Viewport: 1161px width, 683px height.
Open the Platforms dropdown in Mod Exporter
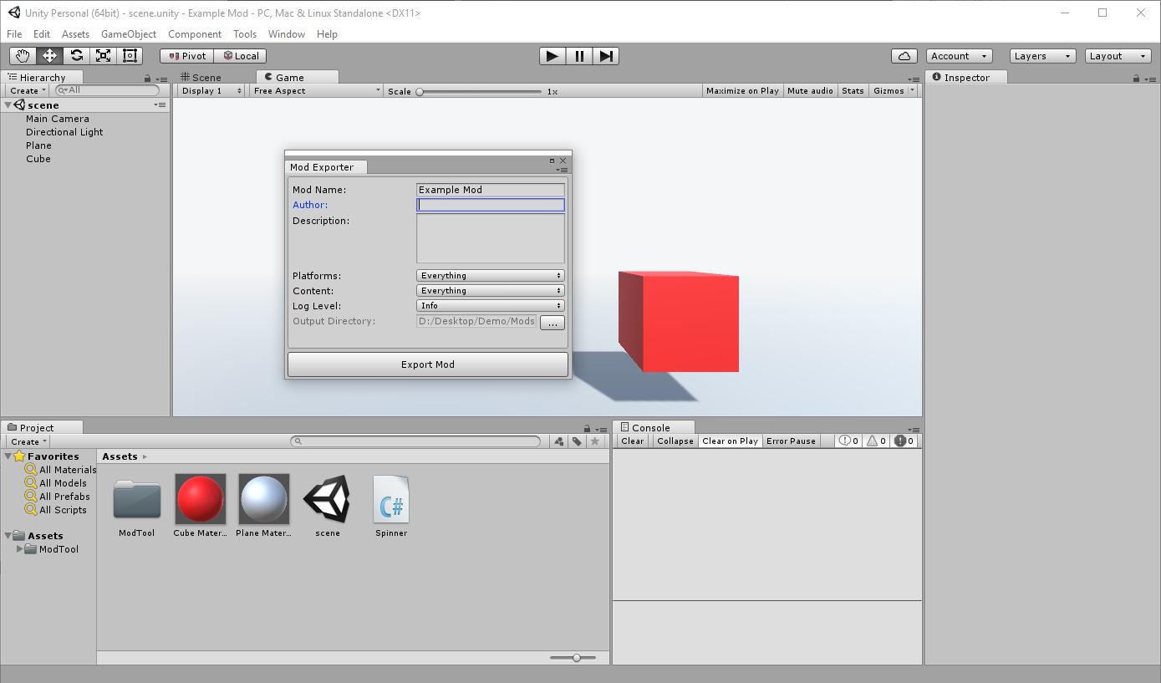[x=490, y=275]
